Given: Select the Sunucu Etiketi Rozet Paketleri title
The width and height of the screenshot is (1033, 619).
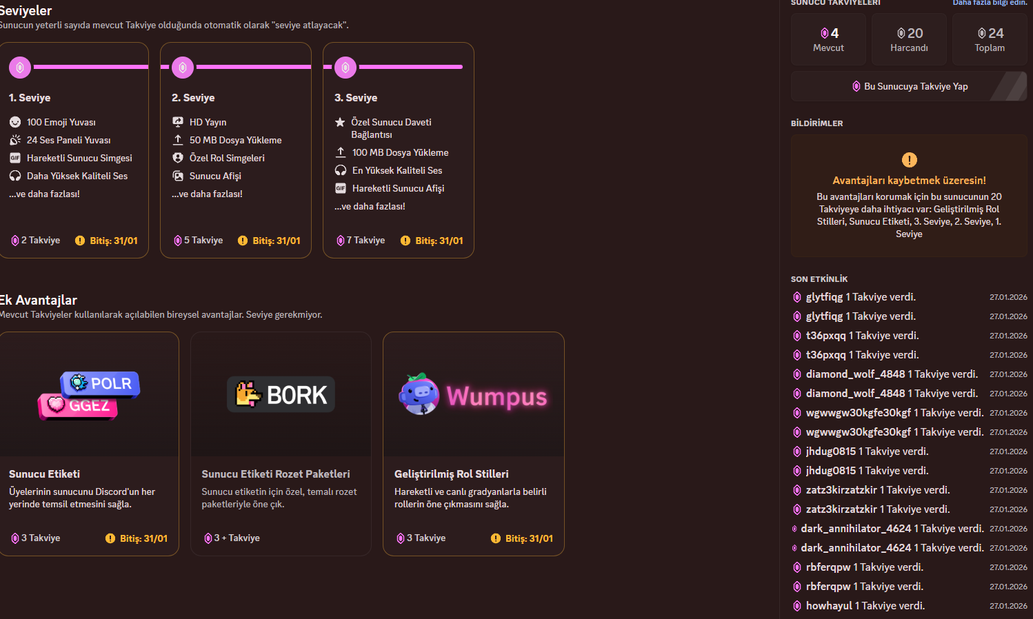Looking at the screenshot, I should [x=276, y=474].
